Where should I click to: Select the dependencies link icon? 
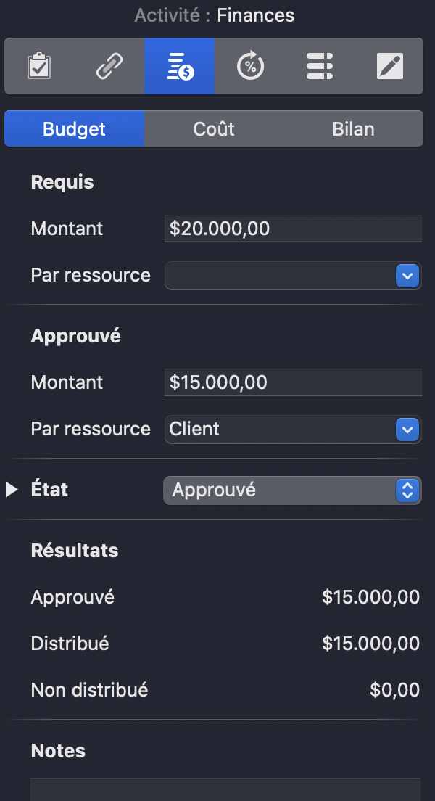tap(109, 65)
